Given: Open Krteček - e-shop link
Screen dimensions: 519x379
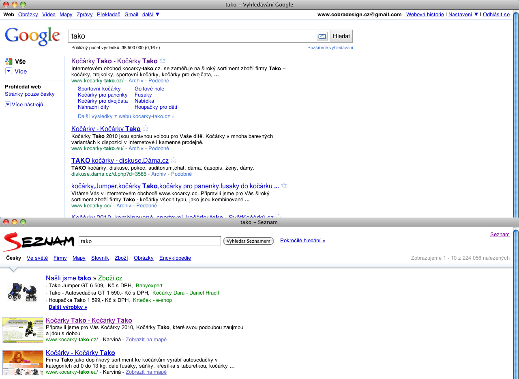Looking at the screenshot, I should click(152, 300).
